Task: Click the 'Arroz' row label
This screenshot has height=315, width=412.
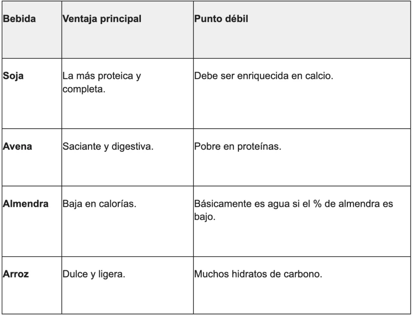Action: click(x=16, y=274)
